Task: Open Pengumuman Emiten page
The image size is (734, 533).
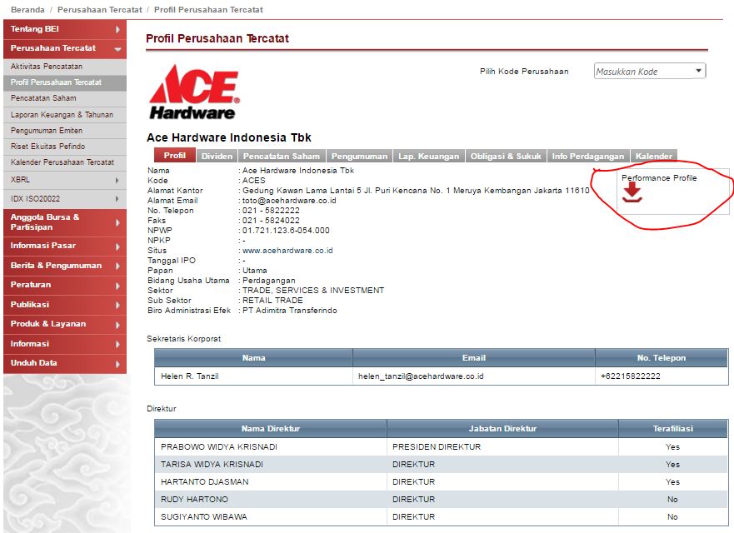Action: pyautogui.click(x=65, y=131)
